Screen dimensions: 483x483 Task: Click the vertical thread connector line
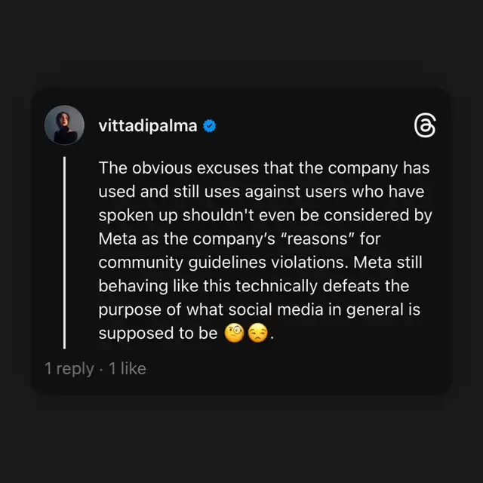pos(64,253)
